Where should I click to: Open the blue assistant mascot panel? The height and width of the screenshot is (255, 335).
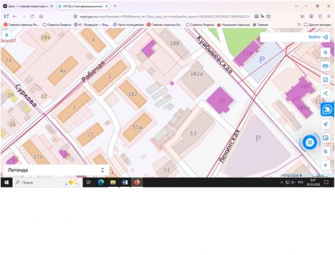coord(327,109)
